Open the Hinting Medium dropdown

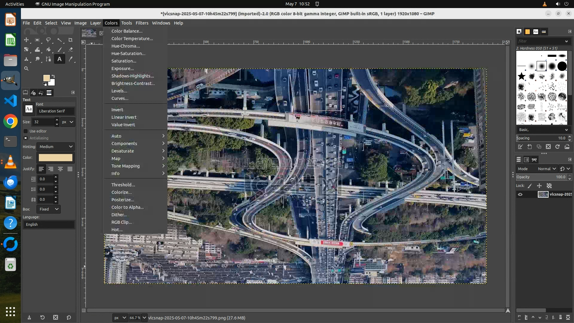point(56,147)
